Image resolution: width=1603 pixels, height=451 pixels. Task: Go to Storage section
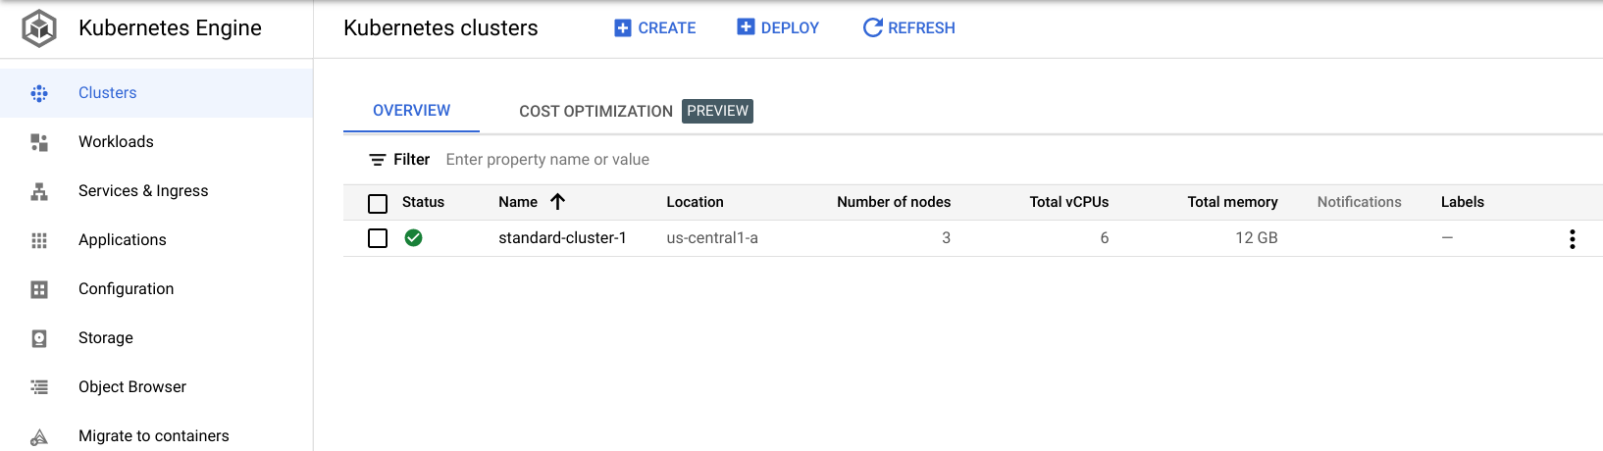[156, 338]
